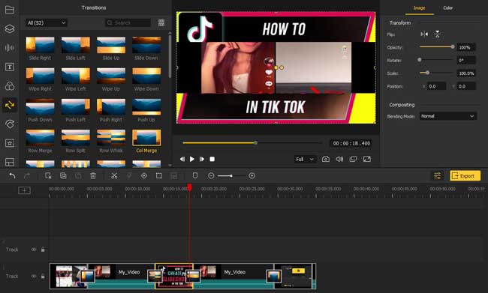Stop the preview playback
The width and height of the screenshot is (488, 293).
(x=212, y=159)
